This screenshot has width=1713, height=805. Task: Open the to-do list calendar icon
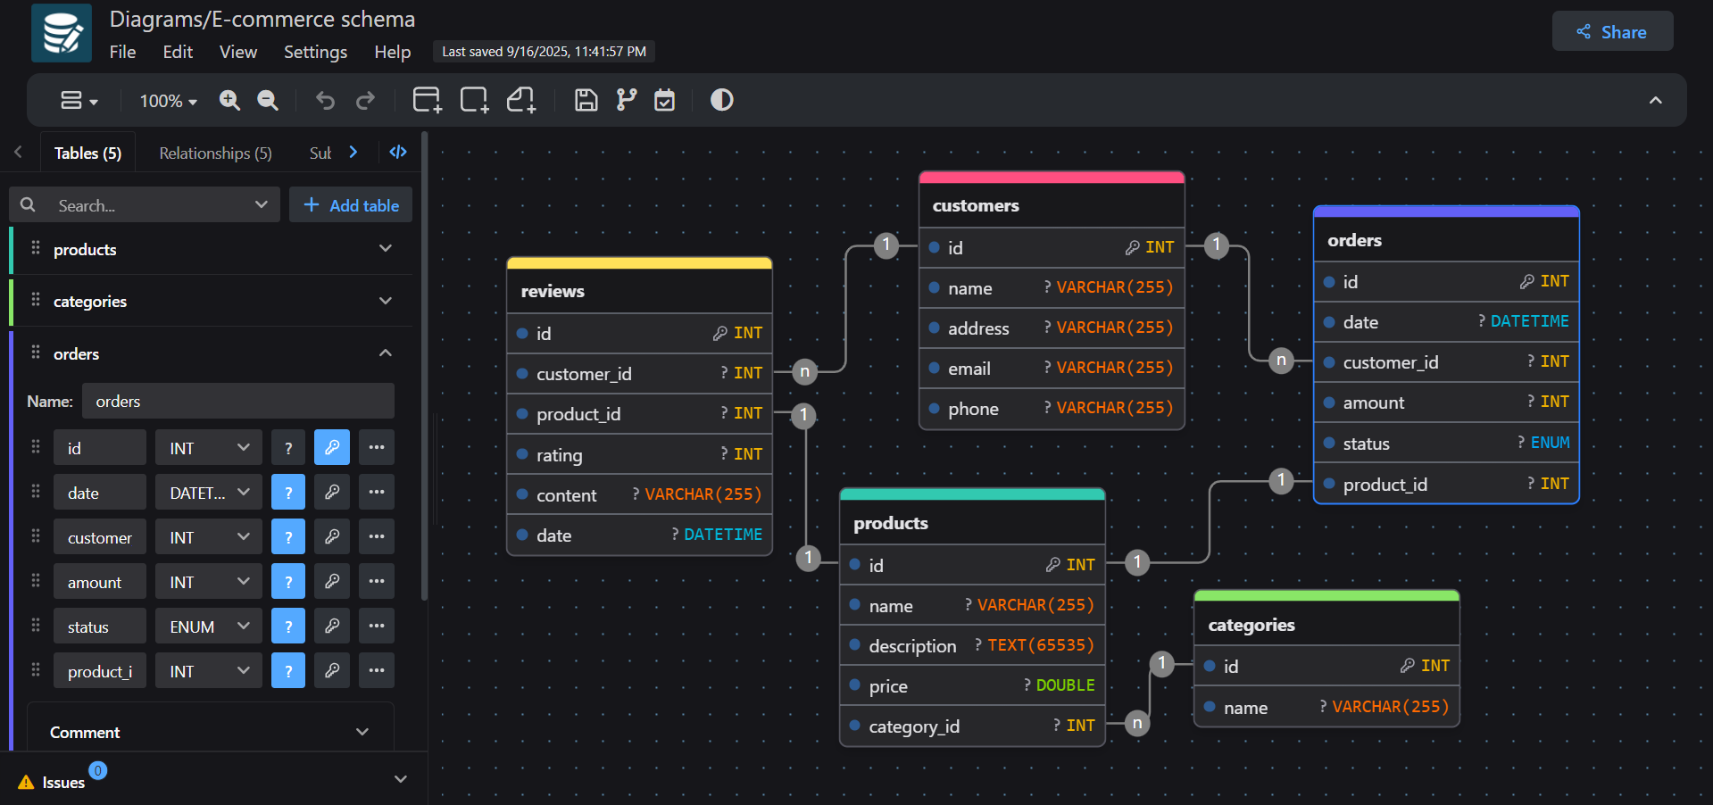tap(664, 100)
